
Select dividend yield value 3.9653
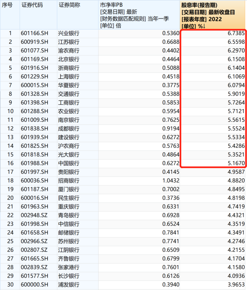point(236,285)
